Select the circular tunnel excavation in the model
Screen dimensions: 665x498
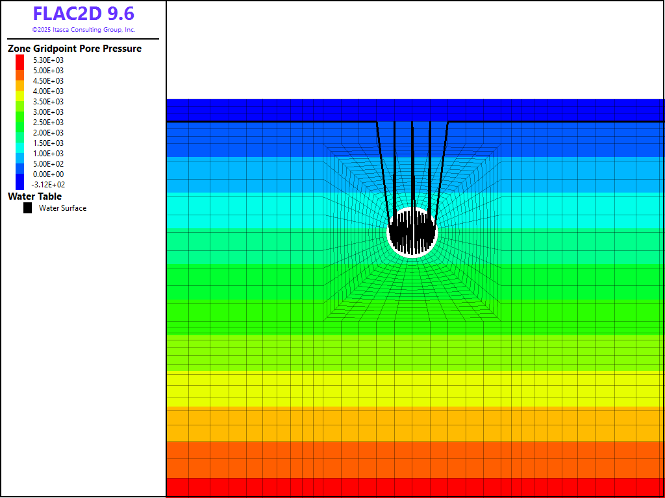[x=412, y=233]
